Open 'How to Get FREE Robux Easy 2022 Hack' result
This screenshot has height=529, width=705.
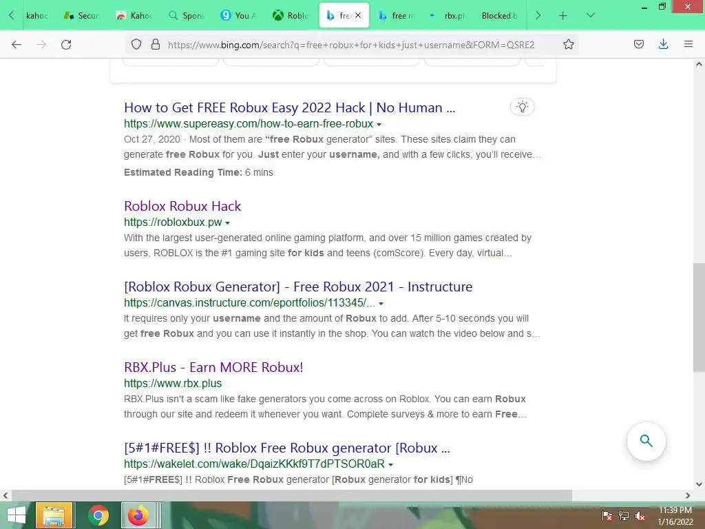(x=290, y=108)
